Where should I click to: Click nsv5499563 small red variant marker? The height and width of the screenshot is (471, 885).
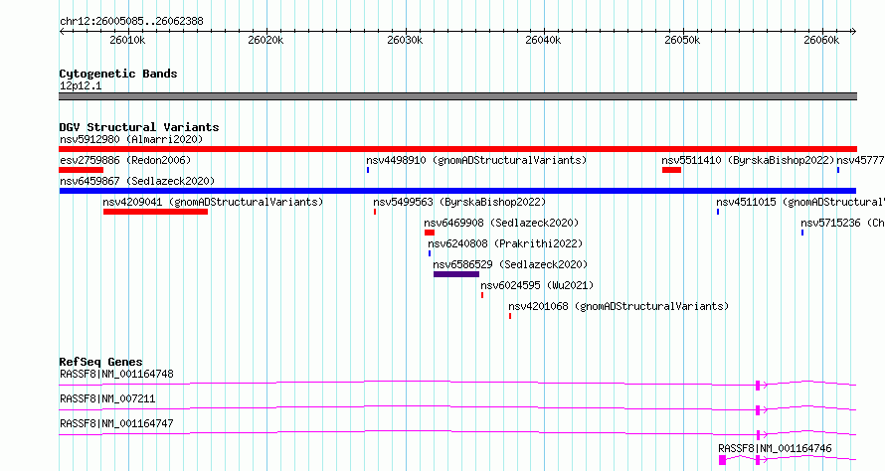(375, 212)
